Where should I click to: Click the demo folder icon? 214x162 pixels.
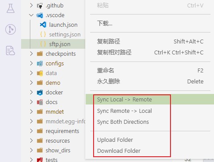click(x=40, y=83)
